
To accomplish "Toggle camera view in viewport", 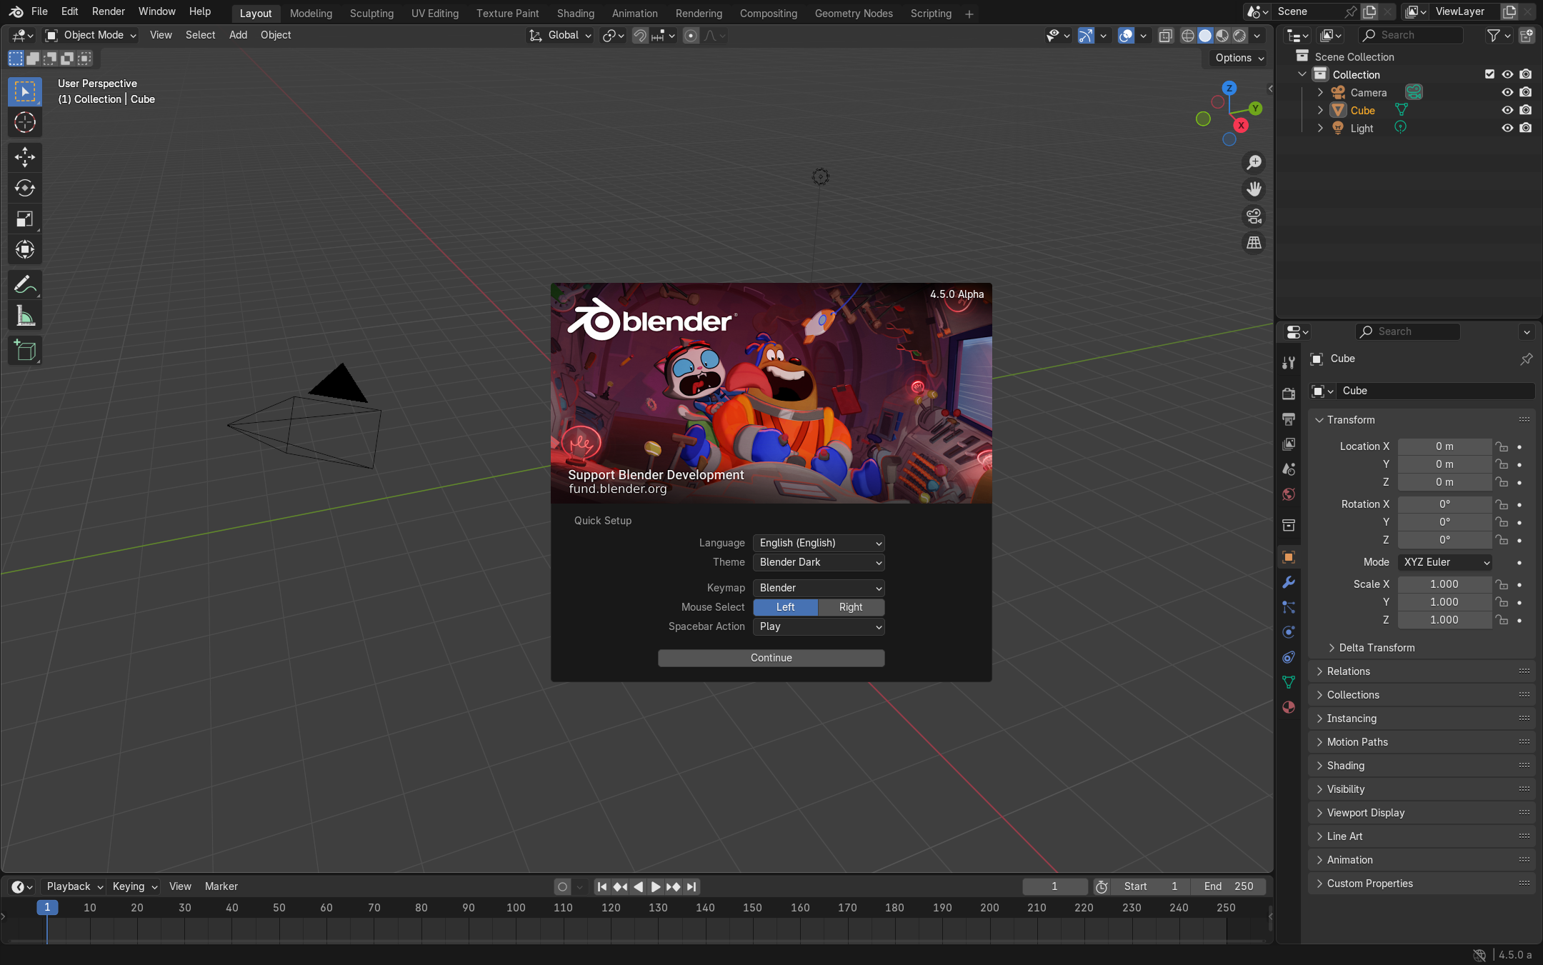I will click(x=1254, y=216).
